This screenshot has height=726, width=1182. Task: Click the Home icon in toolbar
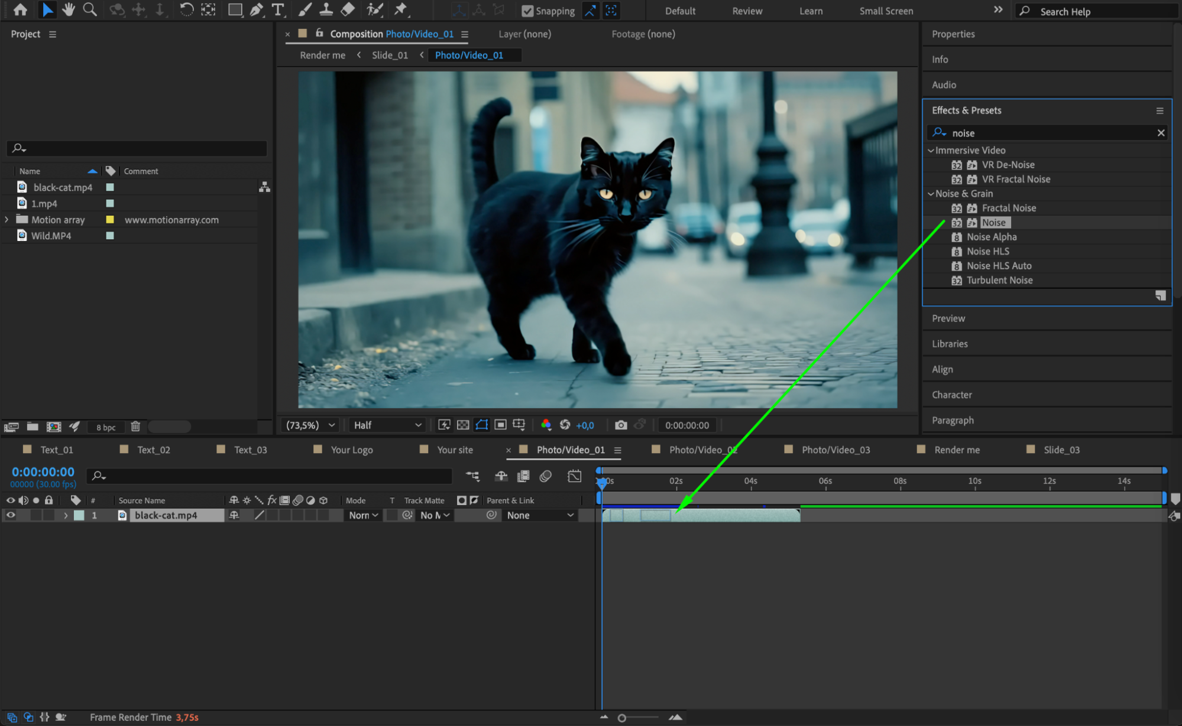(20, 9)
